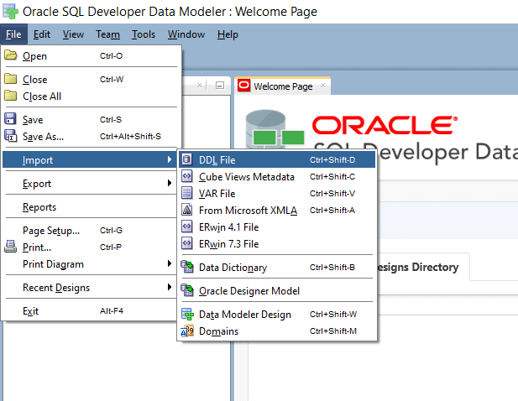Import an Oracle Designer Model
Image resolution: width=518 pixels, height=401 pixels.
click(x=277, y=291)
